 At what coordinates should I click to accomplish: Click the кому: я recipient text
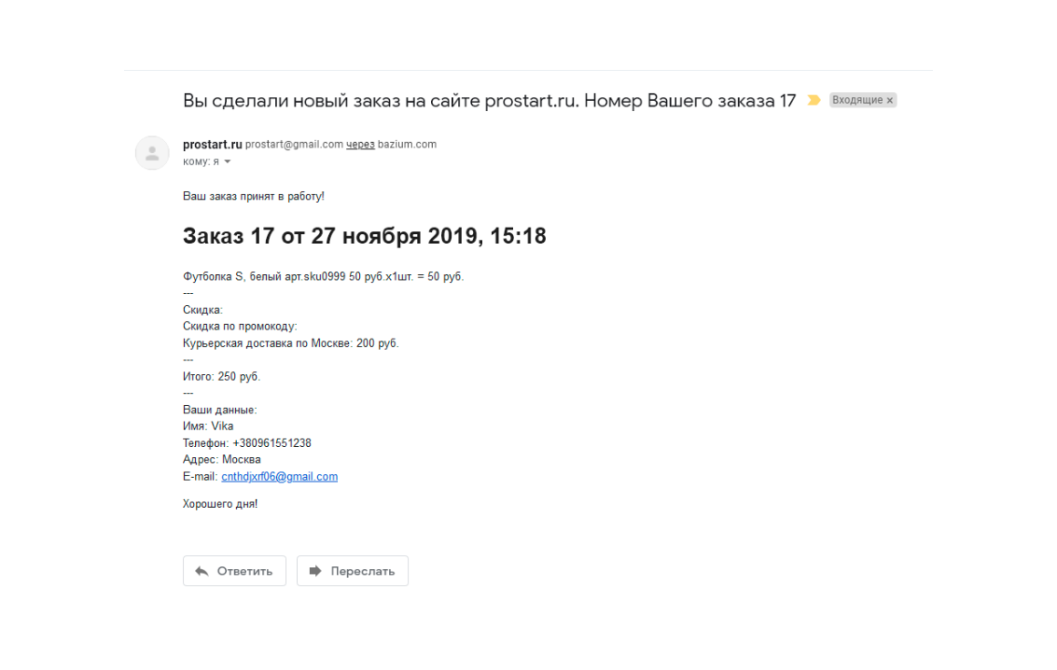(x=200, y=162)
